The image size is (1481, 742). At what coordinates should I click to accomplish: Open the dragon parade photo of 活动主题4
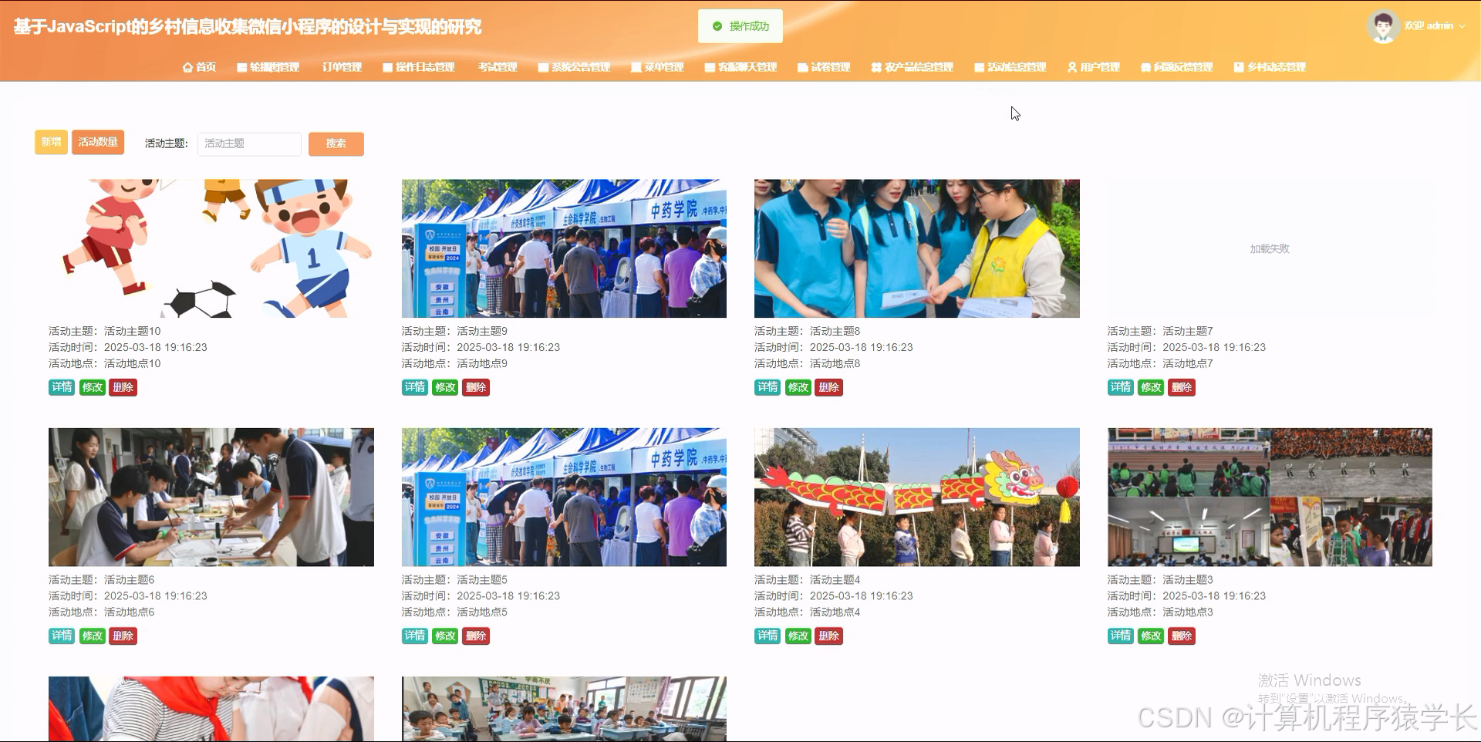[x=917, y=497]
